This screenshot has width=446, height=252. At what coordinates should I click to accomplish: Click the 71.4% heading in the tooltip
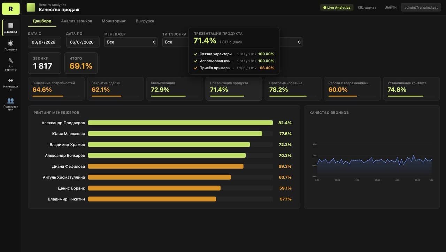coord(205,41)
